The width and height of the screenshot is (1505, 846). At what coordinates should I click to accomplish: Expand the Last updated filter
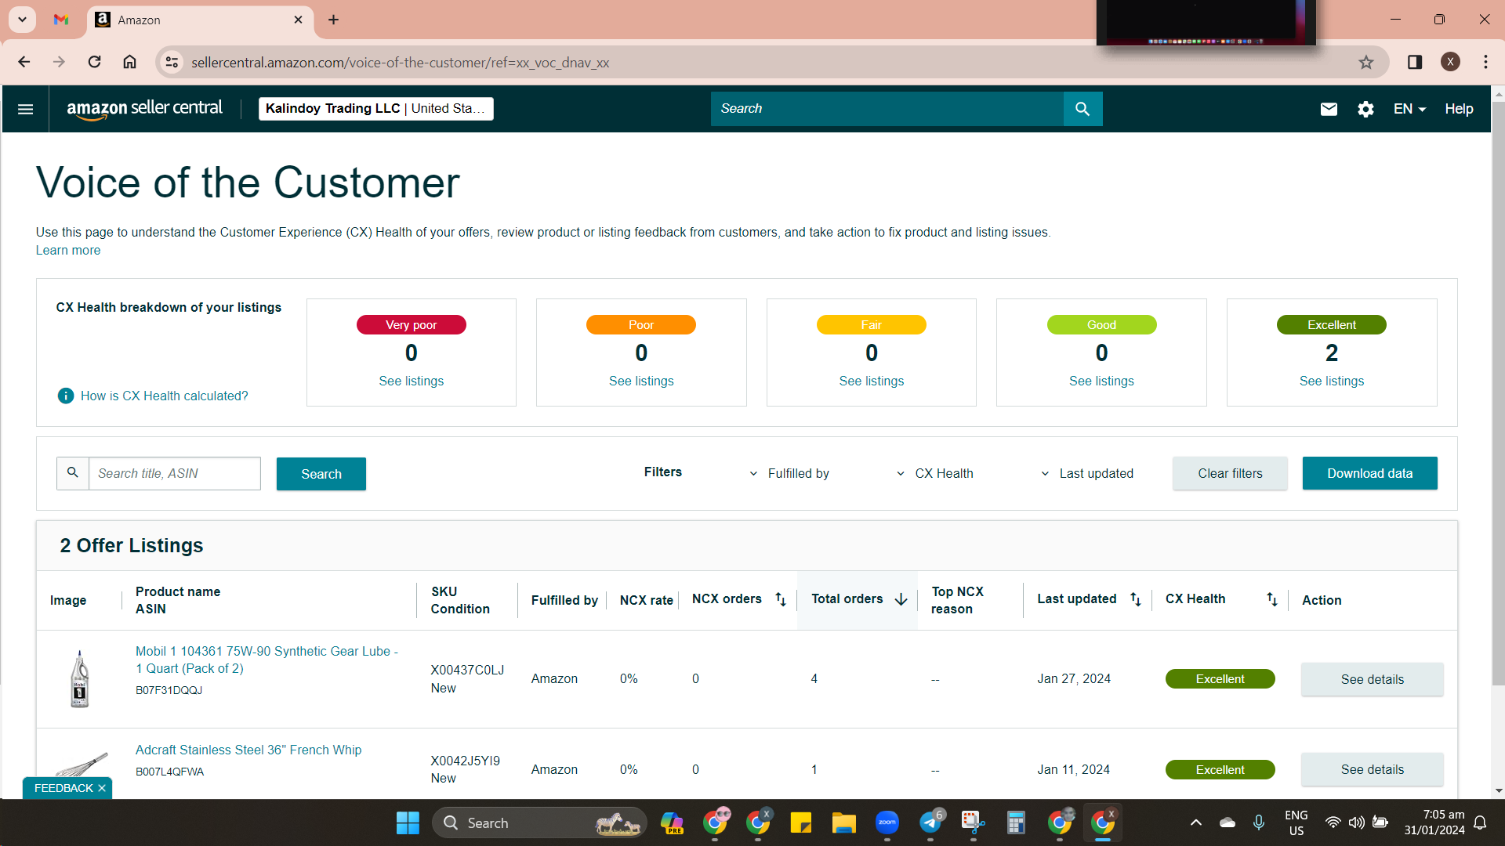1087,473
